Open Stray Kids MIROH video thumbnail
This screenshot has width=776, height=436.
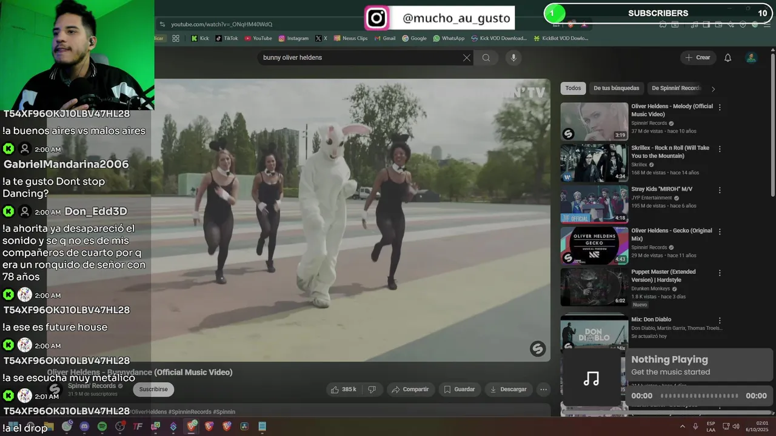point(594,204)
